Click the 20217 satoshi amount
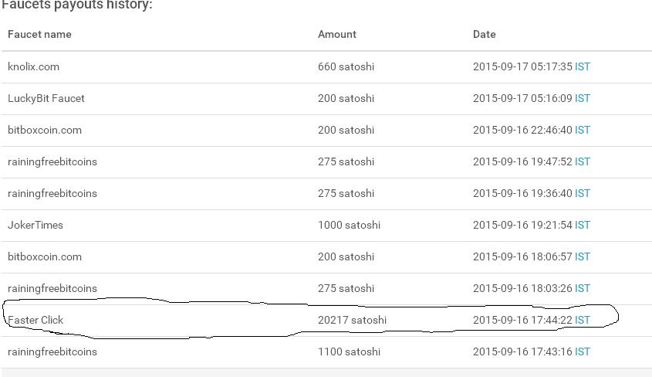This screenshot has width=652, height=377. point(352,320)
